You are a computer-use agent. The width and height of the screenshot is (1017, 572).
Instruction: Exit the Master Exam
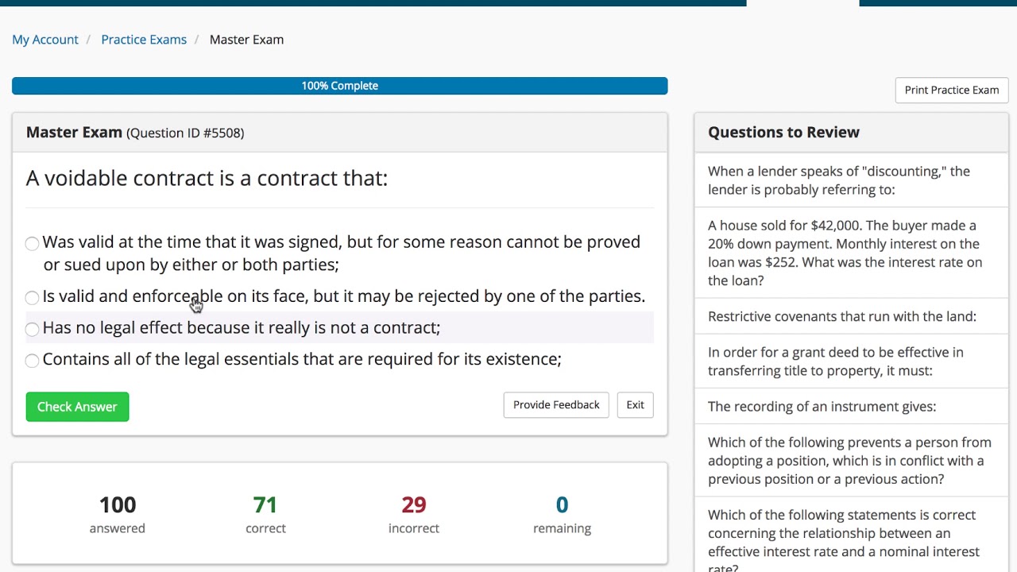635,405
